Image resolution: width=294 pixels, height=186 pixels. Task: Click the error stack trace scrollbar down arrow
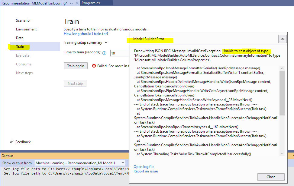pos(282,154)
